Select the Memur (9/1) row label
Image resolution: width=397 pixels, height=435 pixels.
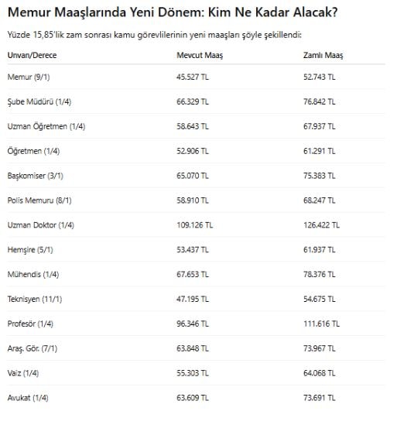coord(29,77)
